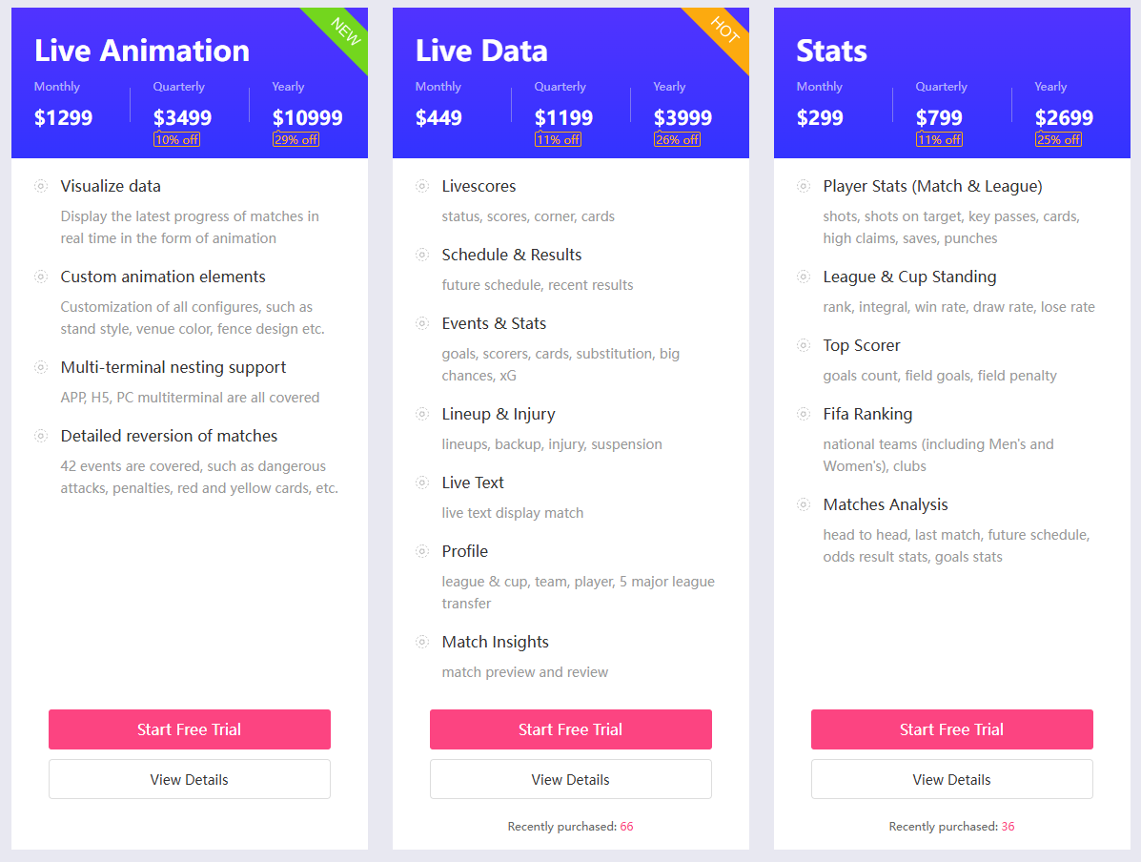Click the 29% off tag under Live Animation

click(x=295, y=140)
